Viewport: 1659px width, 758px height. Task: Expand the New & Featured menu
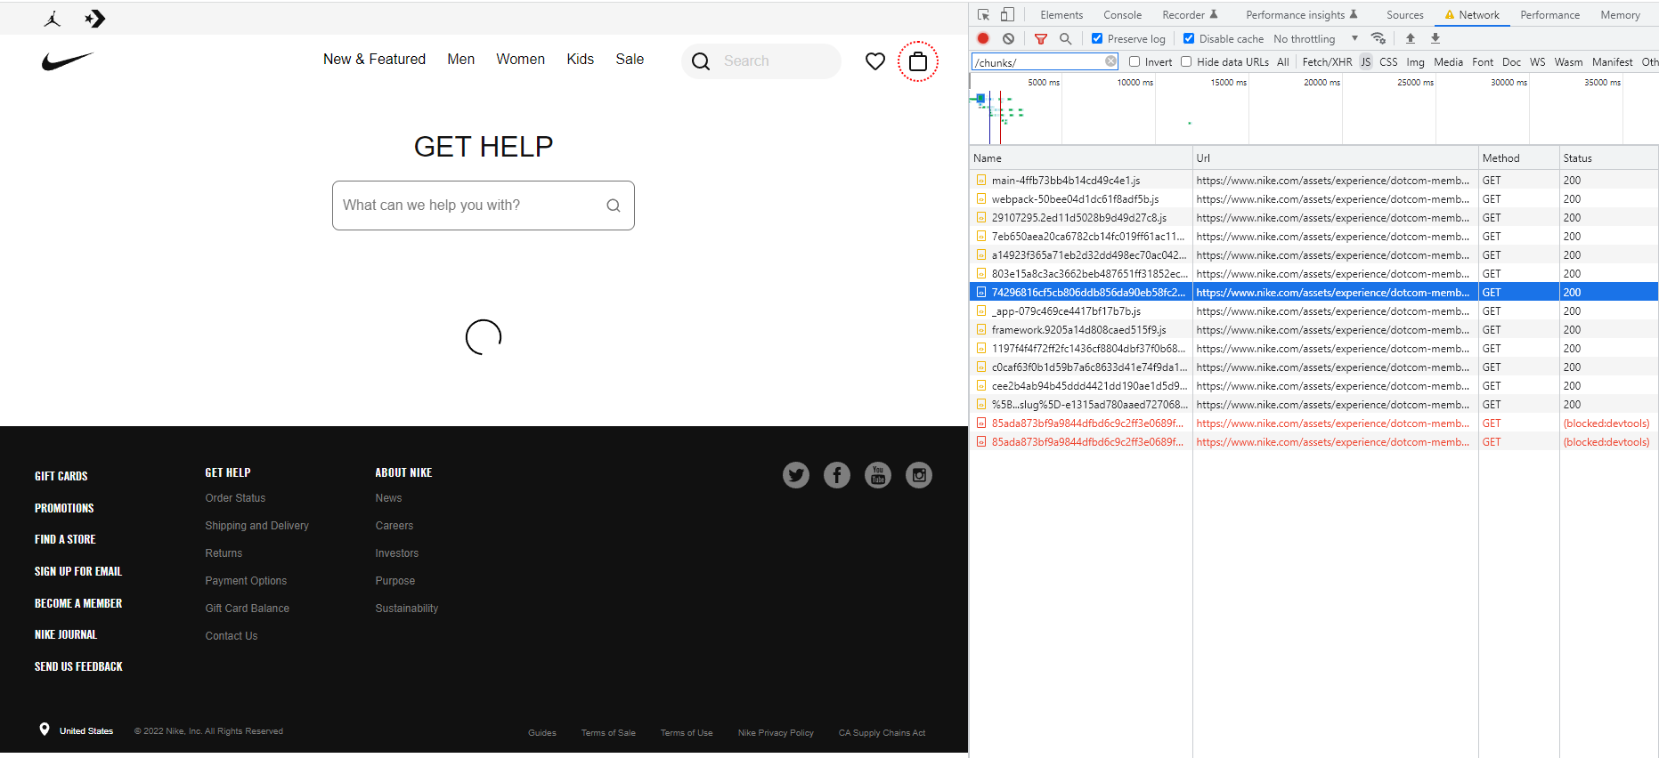point(374,59)
